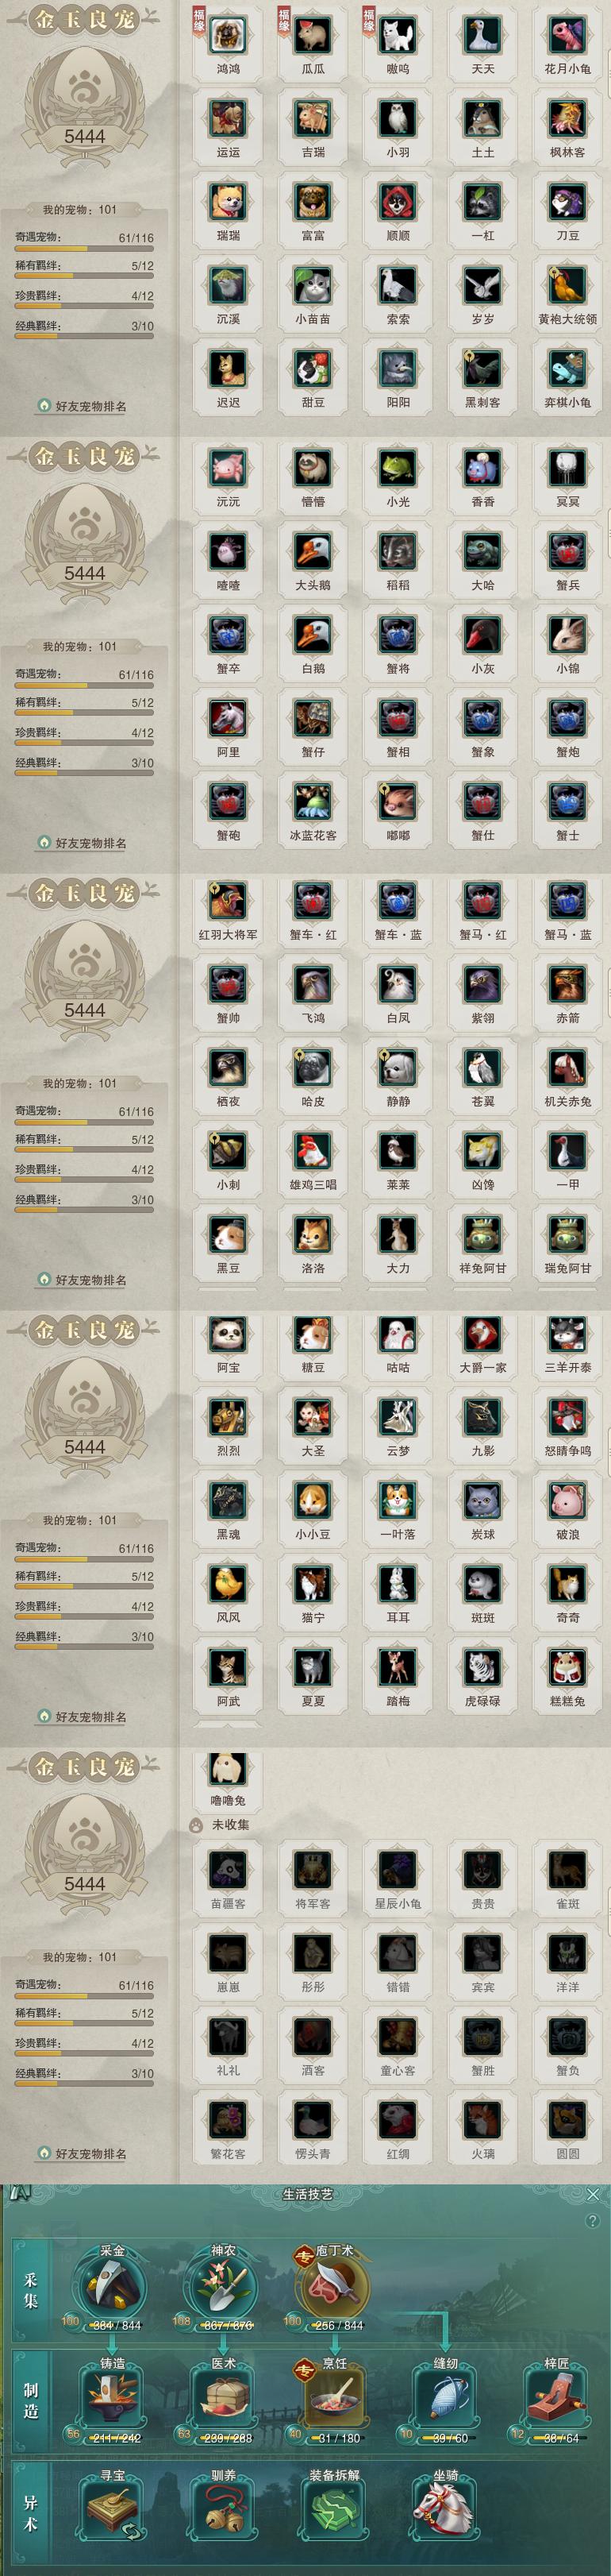Select the 医术 medicine crafting icon
Image resolution: width=611 pixels, height=2576 pixels.
click(223, 2401)
